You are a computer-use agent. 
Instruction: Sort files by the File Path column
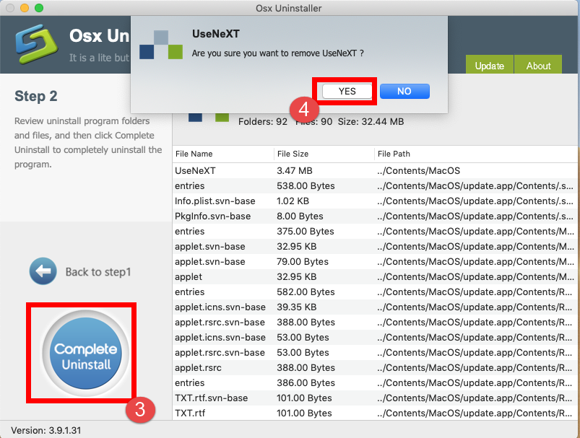tap(391, 154)
